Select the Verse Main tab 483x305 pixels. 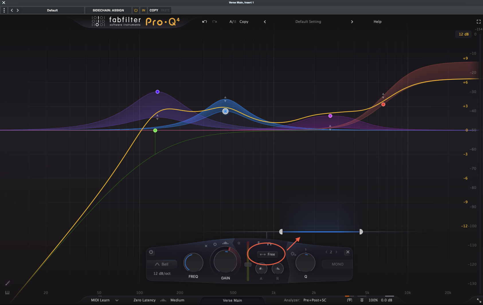232,300
